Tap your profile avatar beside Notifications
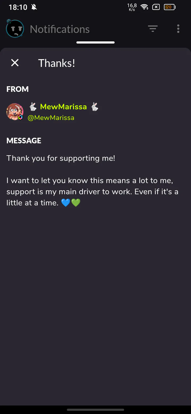Screen dimensions: 191x414 click(15, 28)
